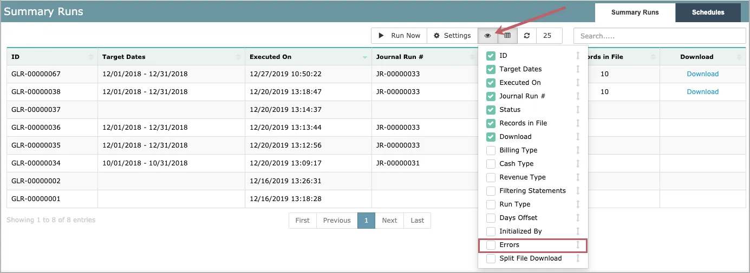Screen dimensions: 750x273
Task: Sort by Target Dates column header arrows
Action: (238, 57)
